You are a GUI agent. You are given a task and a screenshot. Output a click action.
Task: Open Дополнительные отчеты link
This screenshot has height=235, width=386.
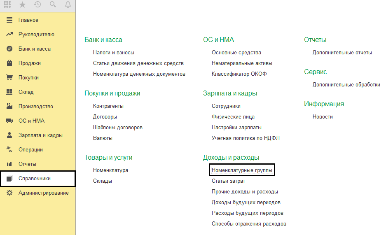pyautogui.click(x=342, y=53)
